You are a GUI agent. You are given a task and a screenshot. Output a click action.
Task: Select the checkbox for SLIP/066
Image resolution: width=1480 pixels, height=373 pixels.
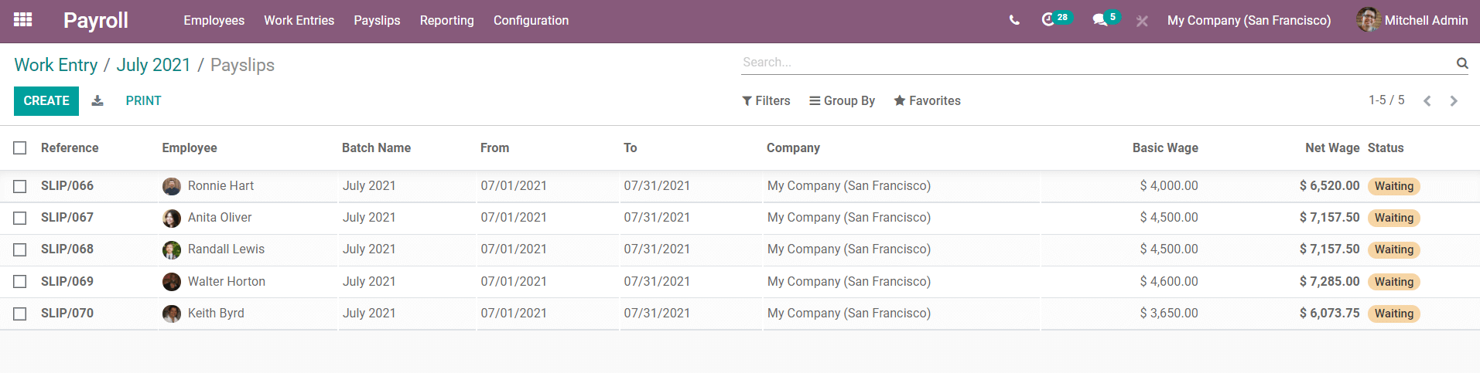pos(20,186)
